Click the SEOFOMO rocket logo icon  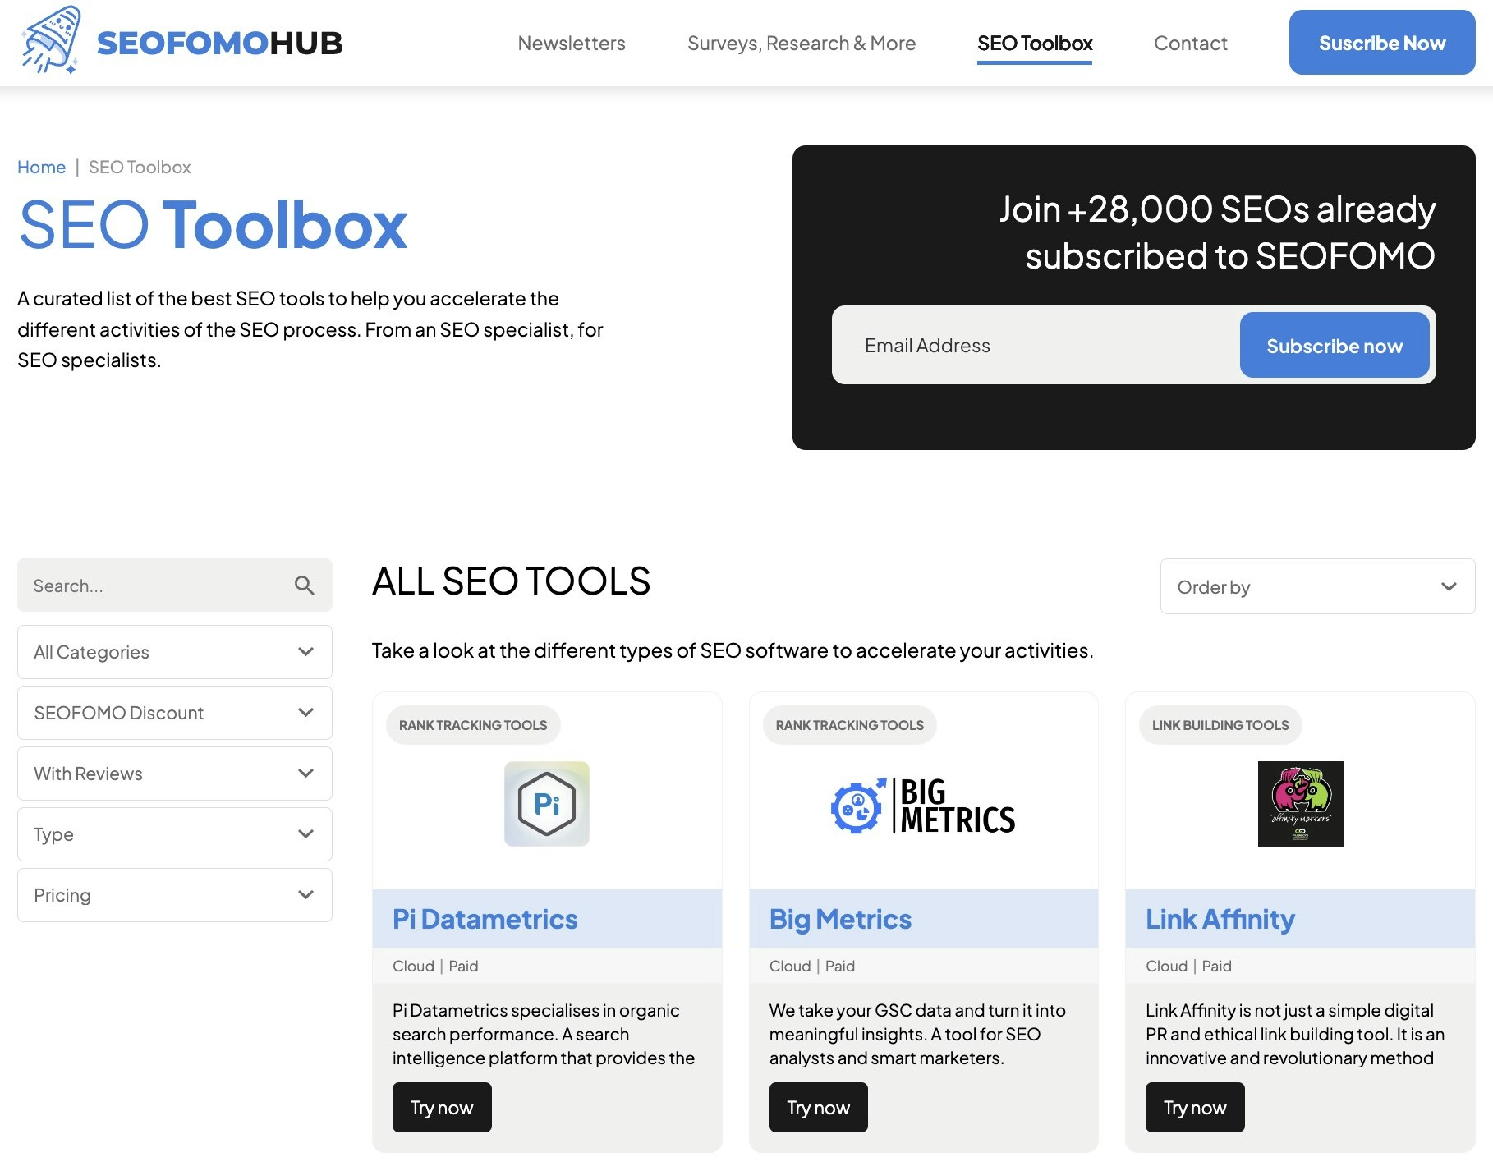coord(51,40)
